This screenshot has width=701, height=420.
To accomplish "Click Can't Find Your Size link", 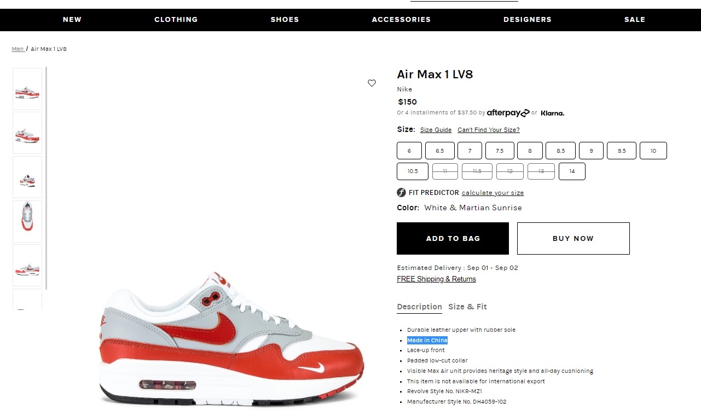I will 489,130.
